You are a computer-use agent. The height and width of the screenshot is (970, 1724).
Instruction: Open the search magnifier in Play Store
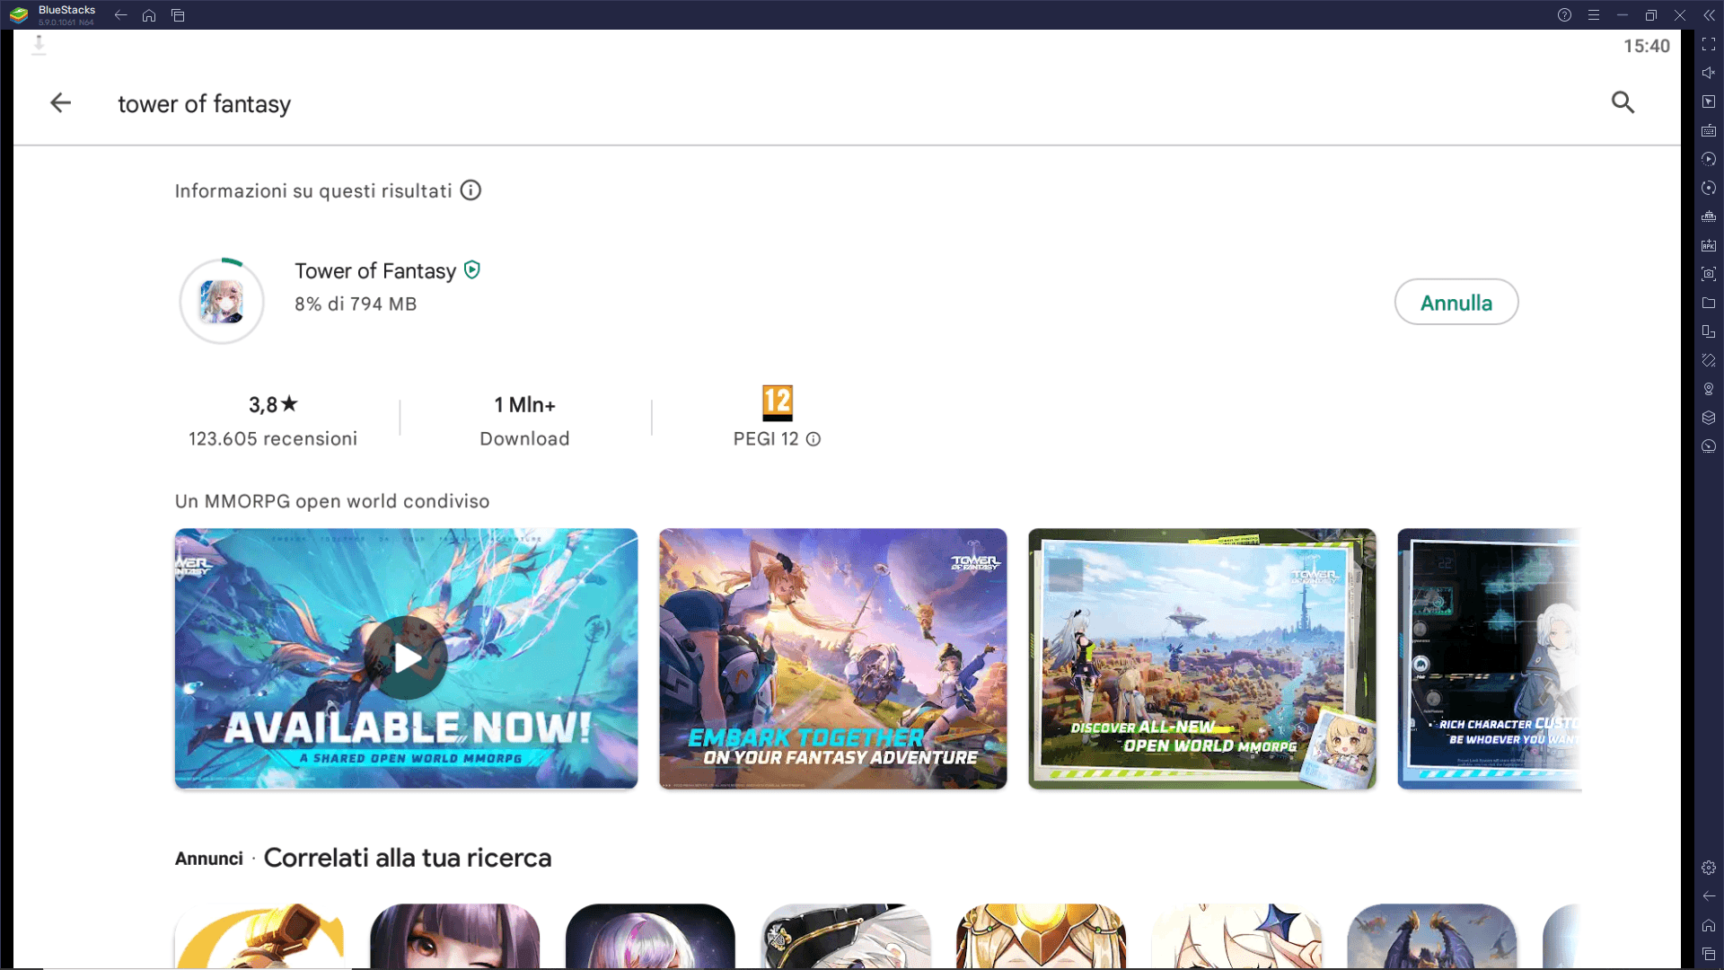pos(1623,103)
